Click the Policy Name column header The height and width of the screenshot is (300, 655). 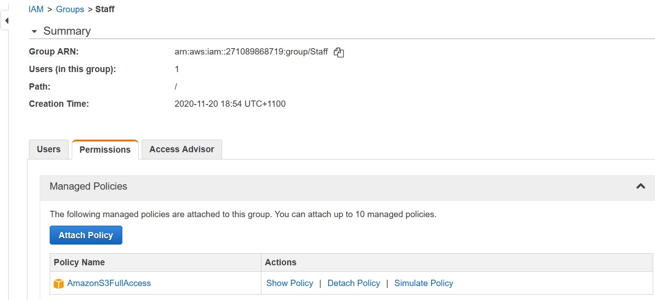click(79, 262)
